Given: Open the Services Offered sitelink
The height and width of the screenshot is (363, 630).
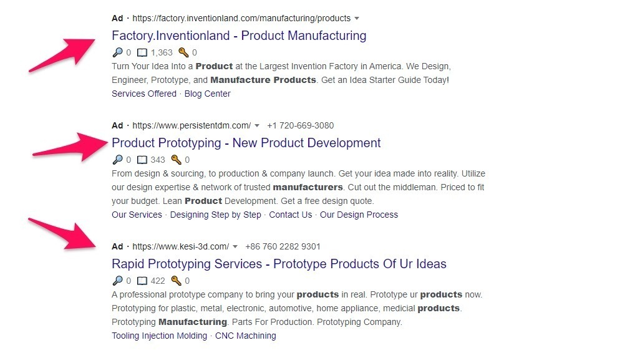Looking at the screenshot, I should (144, 94).
